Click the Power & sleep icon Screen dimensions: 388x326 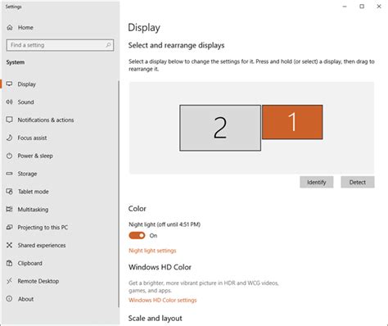point(10,156)
